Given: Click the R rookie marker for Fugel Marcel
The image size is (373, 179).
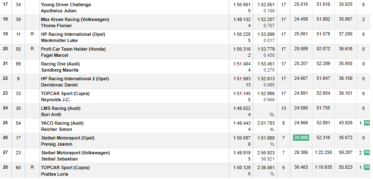Looking at the screenshot, I should pyautogui.click(x=32, y=49).
